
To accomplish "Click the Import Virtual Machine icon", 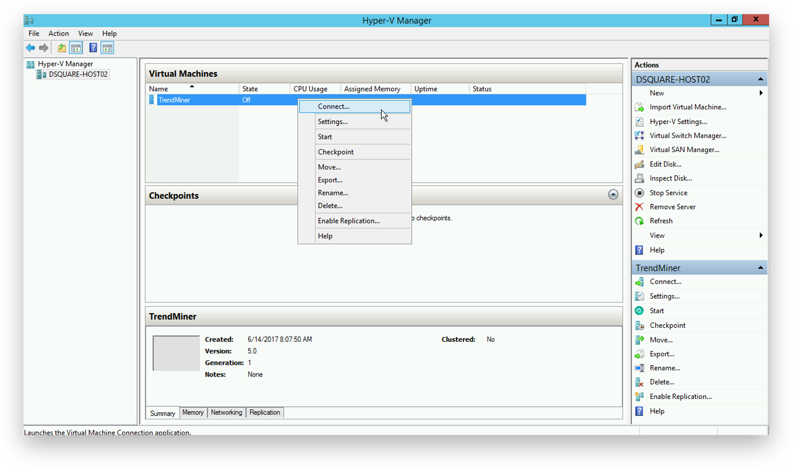I will click(640, 107).
